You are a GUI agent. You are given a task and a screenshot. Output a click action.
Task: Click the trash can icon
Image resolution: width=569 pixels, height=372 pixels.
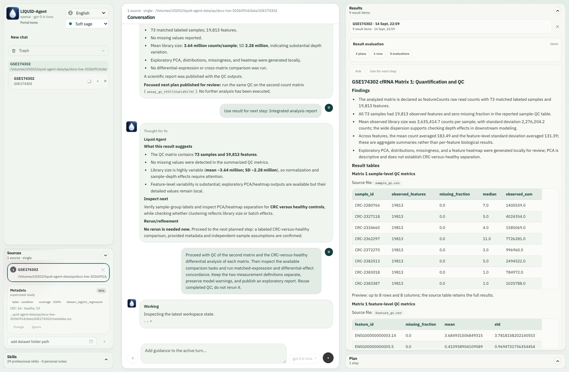[x=14, y=51]
